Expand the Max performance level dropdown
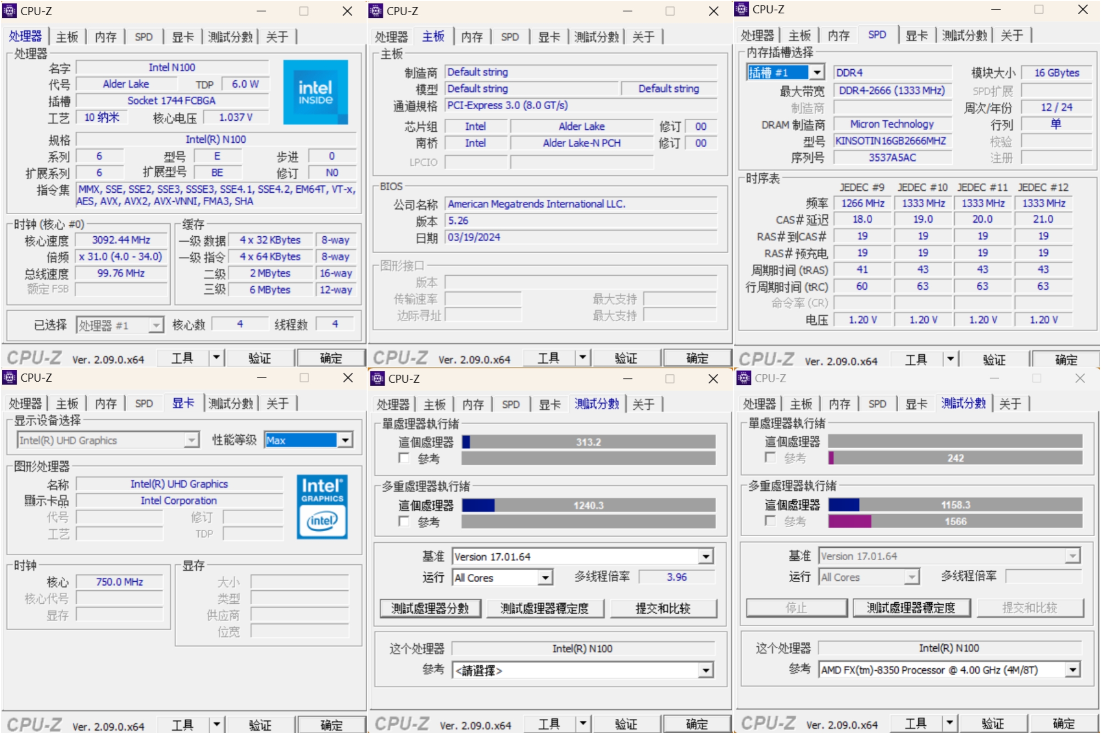This screenshot has height=734, width=1101. (x=345, y=440)
